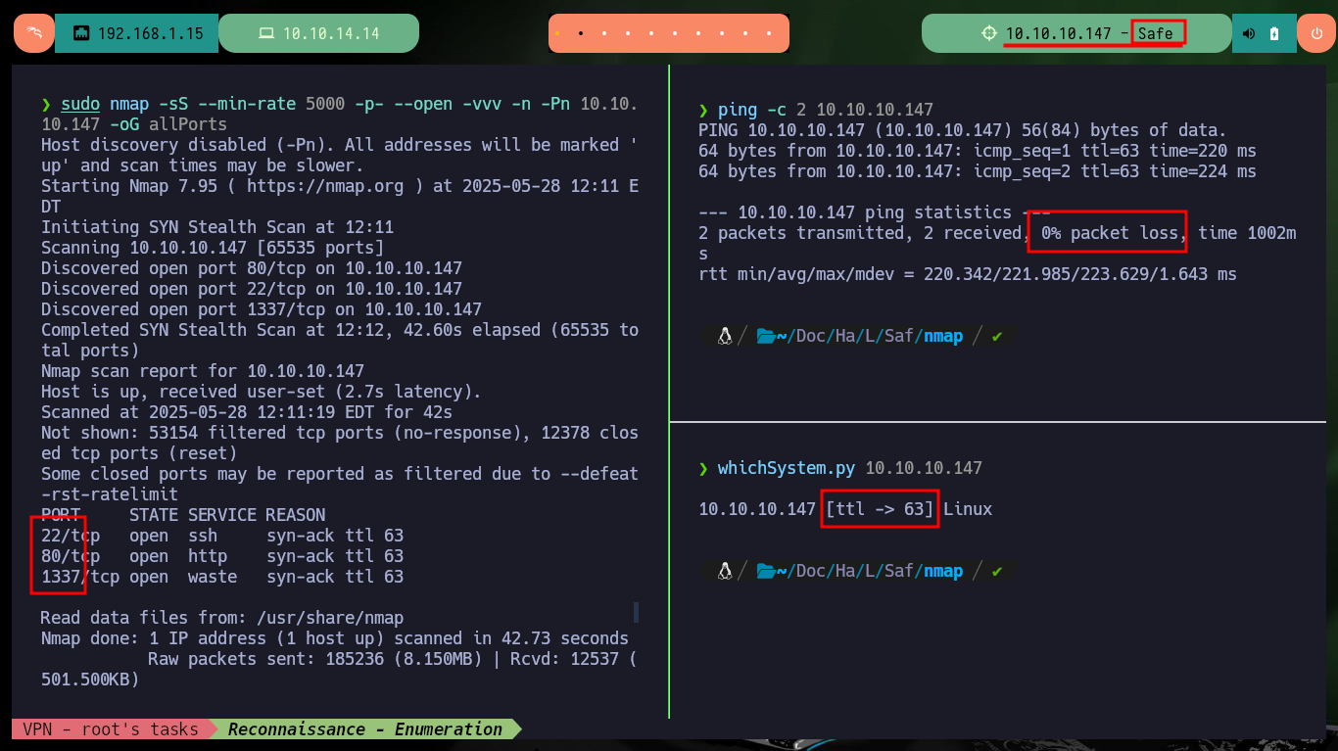The height and width of the screenshot is (751, 1338).
Task: Click "Nmap done: 1 IP address" line
Action: 335,638
